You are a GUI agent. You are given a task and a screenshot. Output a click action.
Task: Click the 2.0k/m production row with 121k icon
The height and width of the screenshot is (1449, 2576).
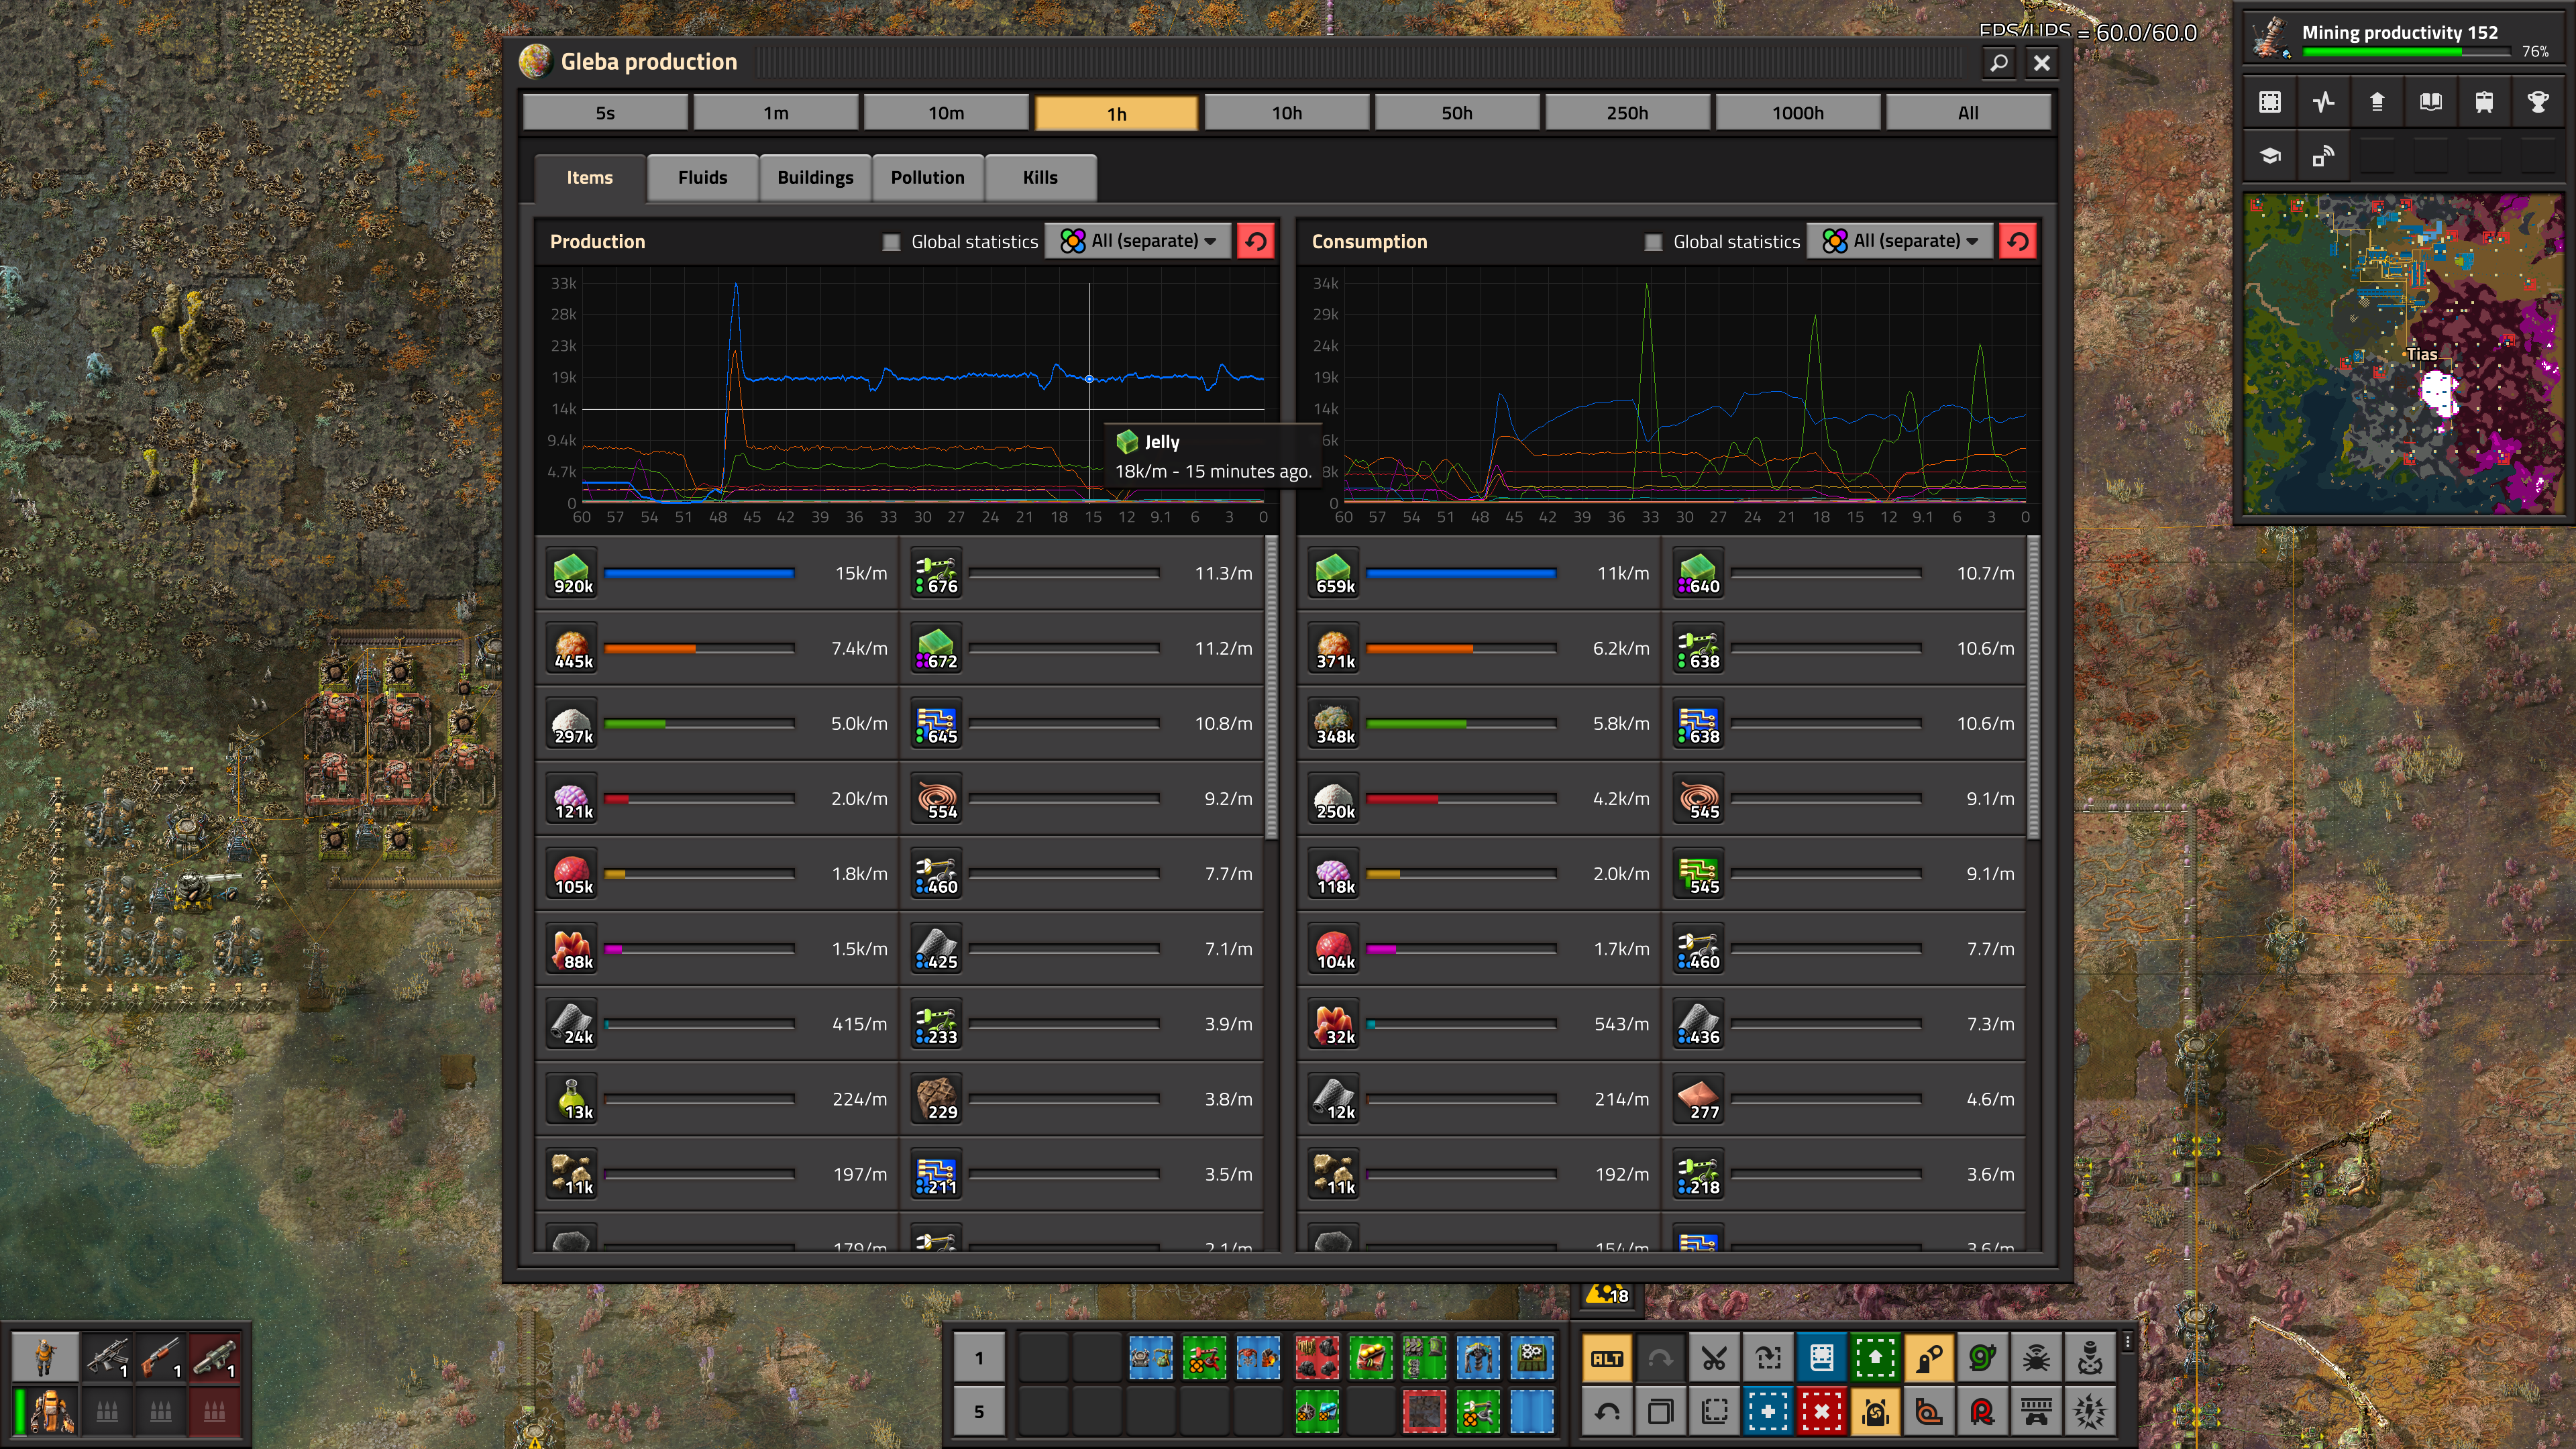click(717, 799)
